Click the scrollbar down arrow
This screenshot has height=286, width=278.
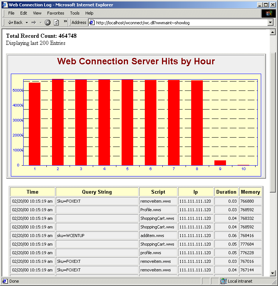272,273
